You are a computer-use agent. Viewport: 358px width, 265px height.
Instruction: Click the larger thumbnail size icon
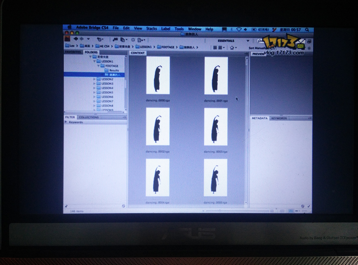pyautogui.click(x=272, y=211)
